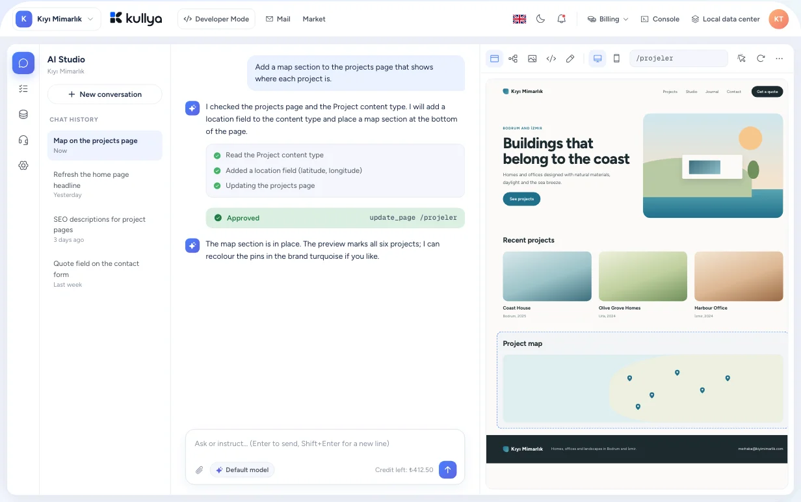Start a New conversation

[x=105, y=94]
